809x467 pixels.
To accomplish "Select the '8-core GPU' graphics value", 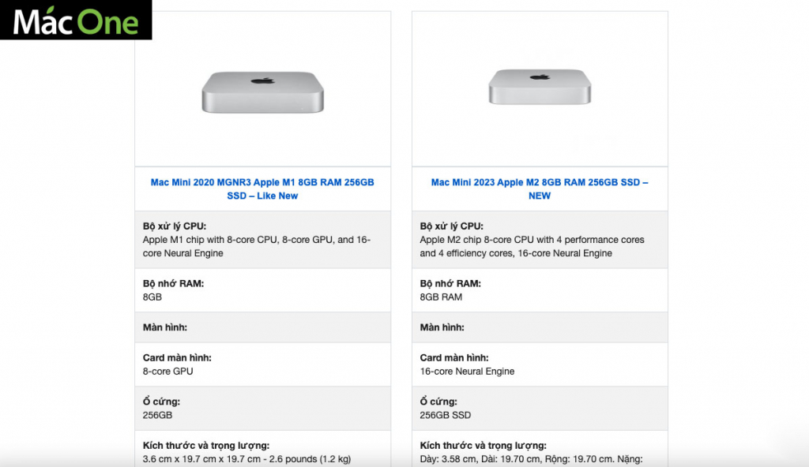I will point(167,371).
